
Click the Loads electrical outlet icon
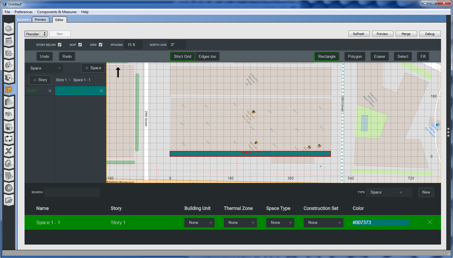[9, 65]
